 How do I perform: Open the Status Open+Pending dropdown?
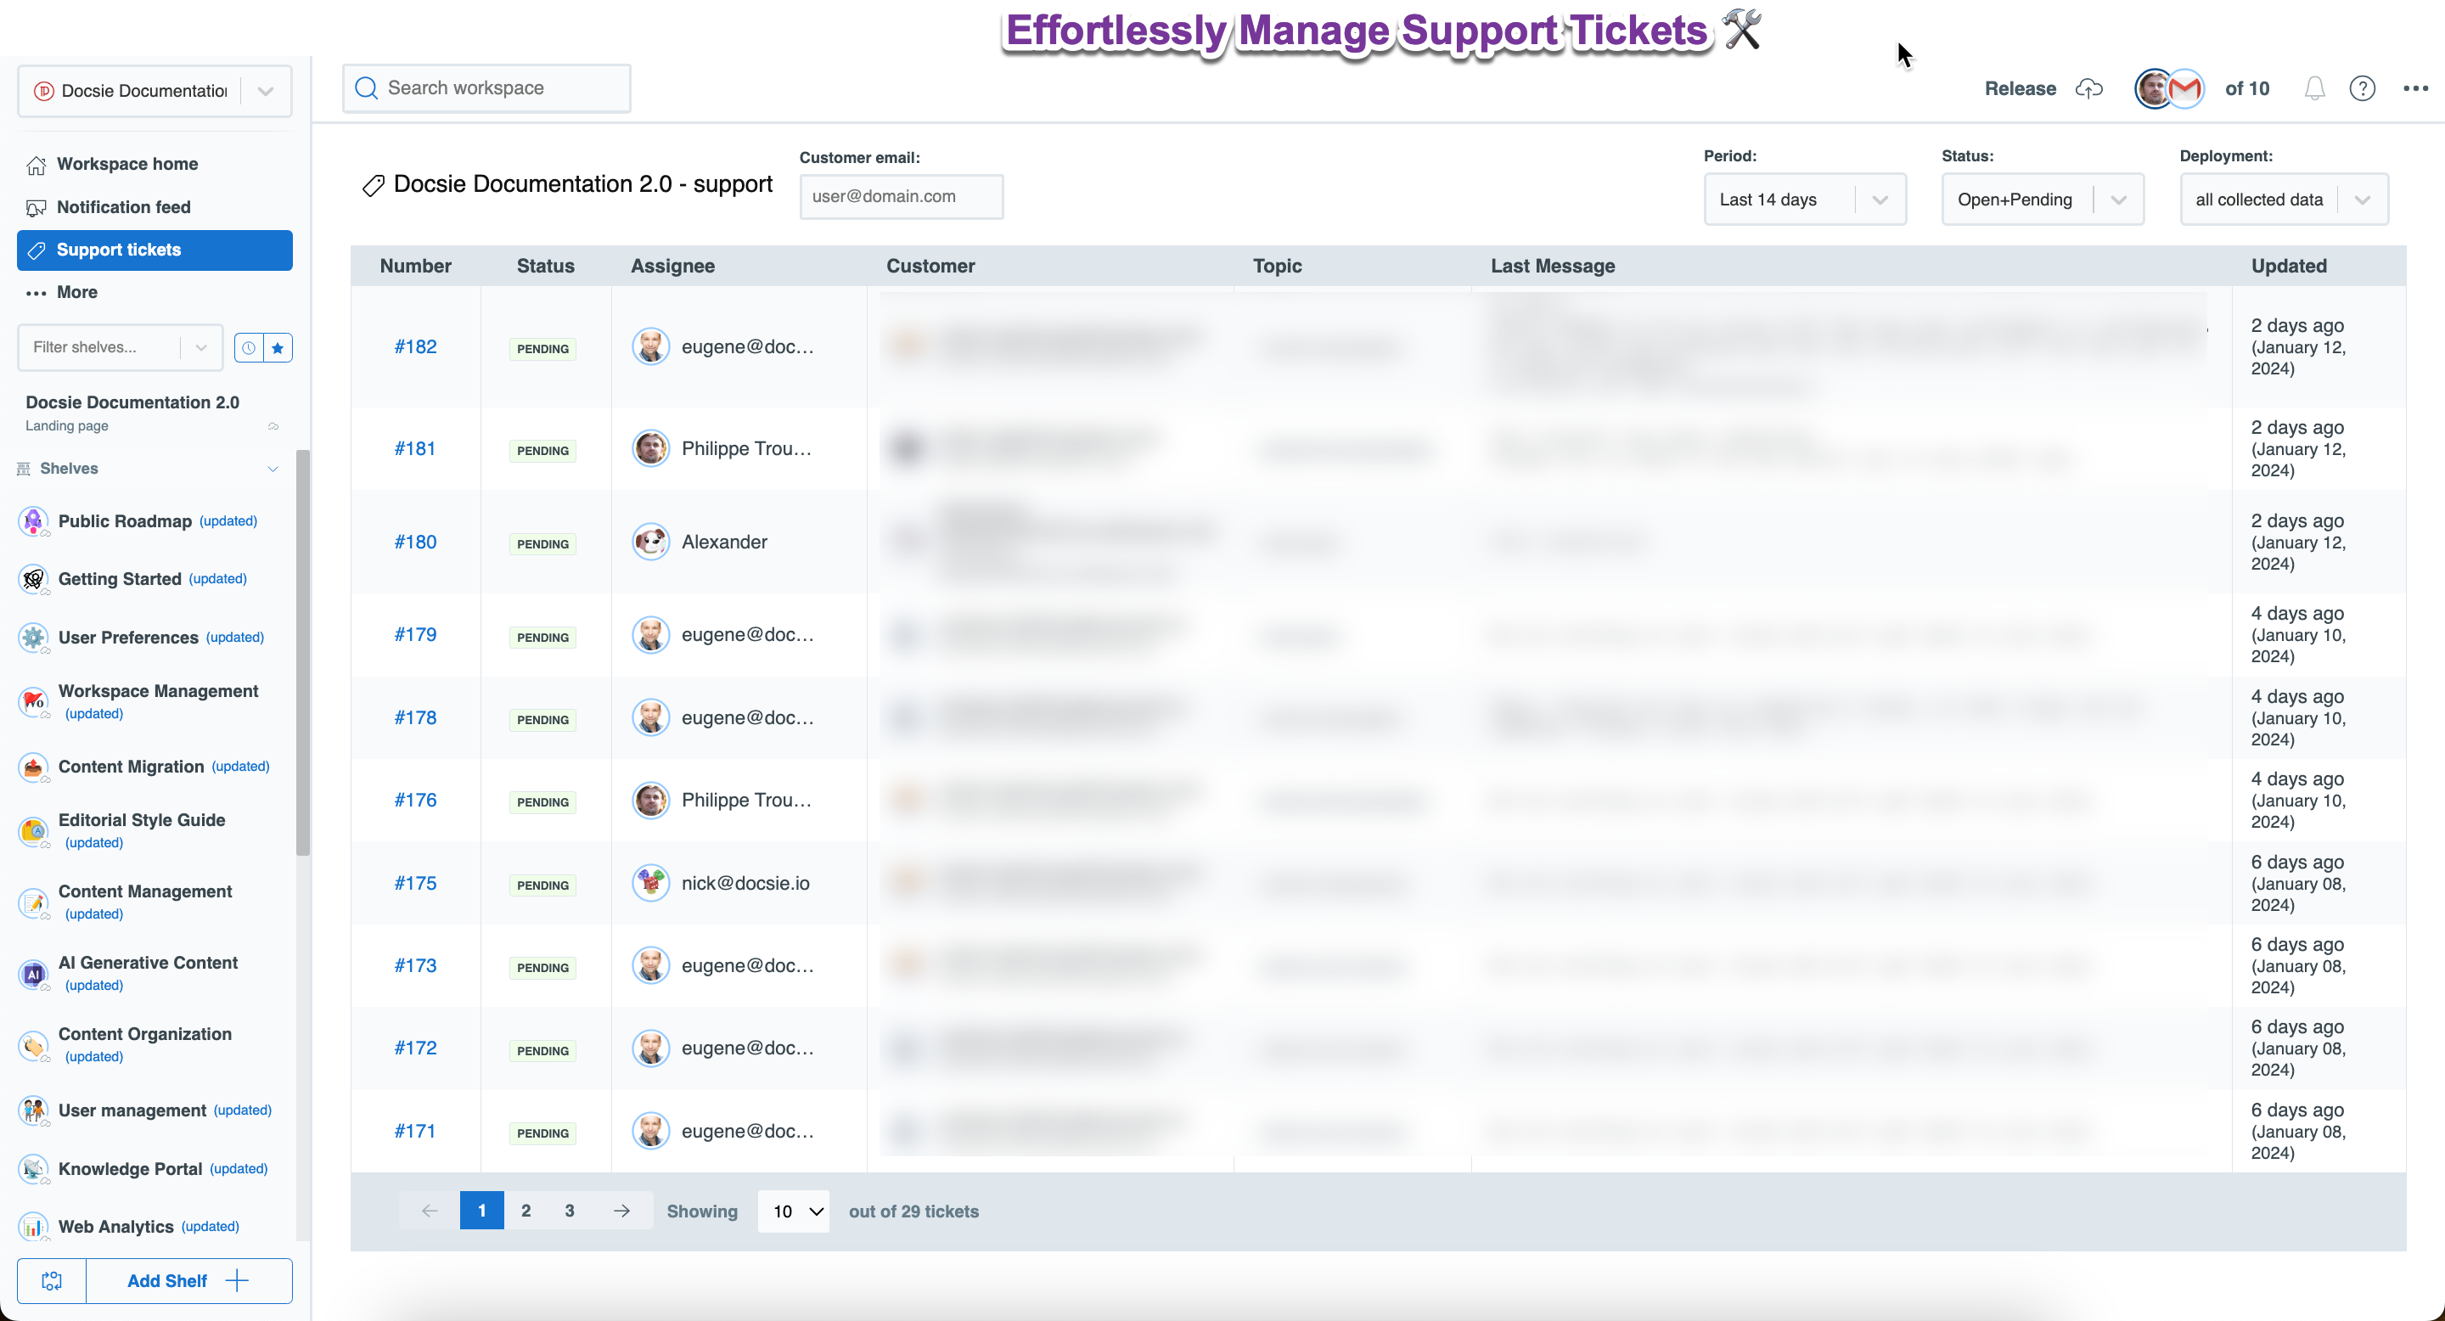click(x=2042, y=200)
